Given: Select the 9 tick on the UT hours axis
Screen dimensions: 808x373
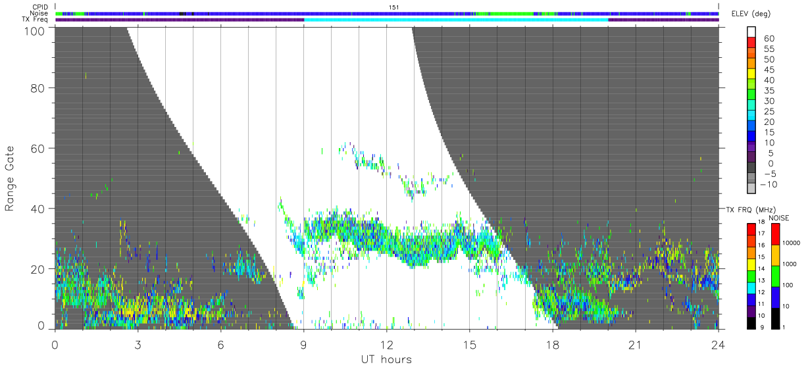Looking at the screenshot, I should point(303,344).
